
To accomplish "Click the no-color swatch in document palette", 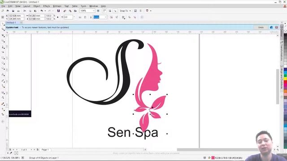I will [x=16, y=153].
